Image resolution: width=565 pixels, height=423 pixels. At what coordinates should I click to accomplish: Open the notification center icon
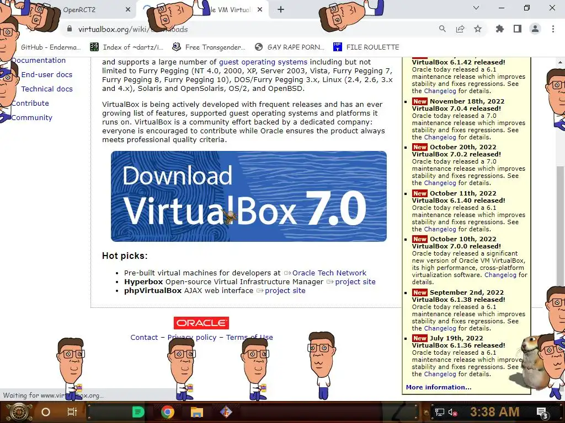[543, 412]
